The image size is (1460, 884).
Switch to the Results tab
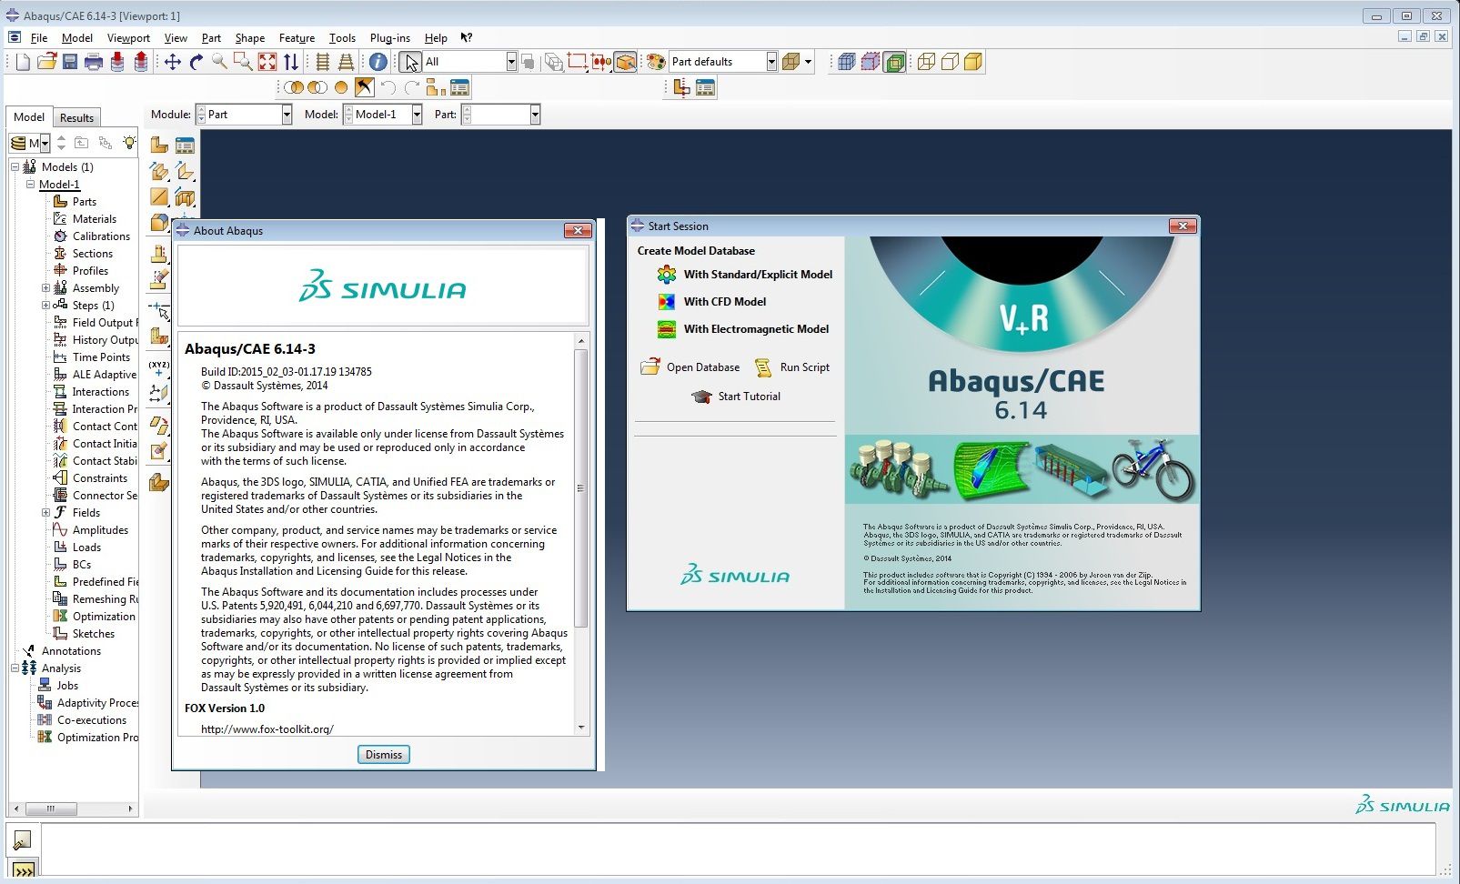click(76, 117)
